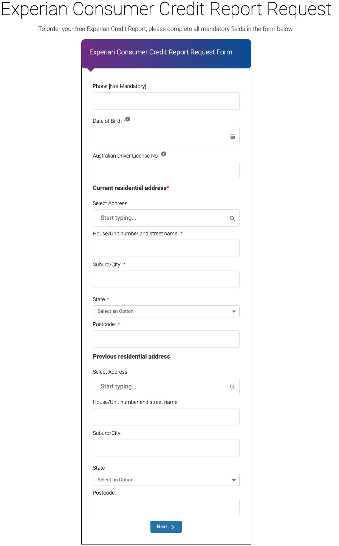339x546 pixels.
Task: Click current address Start typing search box
Action: tap(166, 218)
